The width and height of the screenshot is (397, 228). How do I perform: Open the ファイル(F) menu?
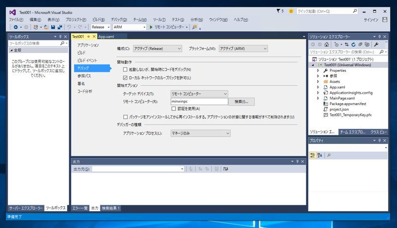16,20
